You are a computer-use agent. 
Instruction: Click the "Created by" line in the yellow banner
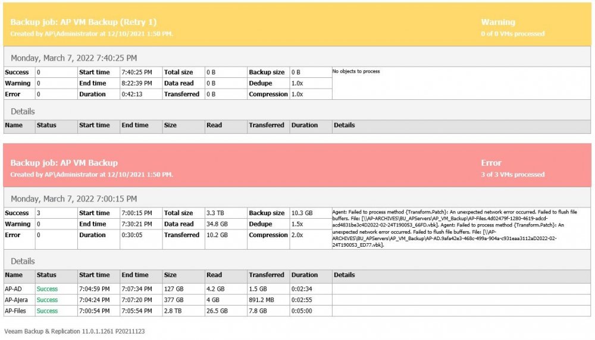coord(92,34)
